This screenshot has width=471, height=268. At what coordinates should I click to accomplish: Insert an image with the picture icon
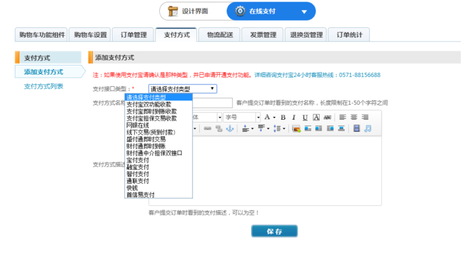point(296,129)
